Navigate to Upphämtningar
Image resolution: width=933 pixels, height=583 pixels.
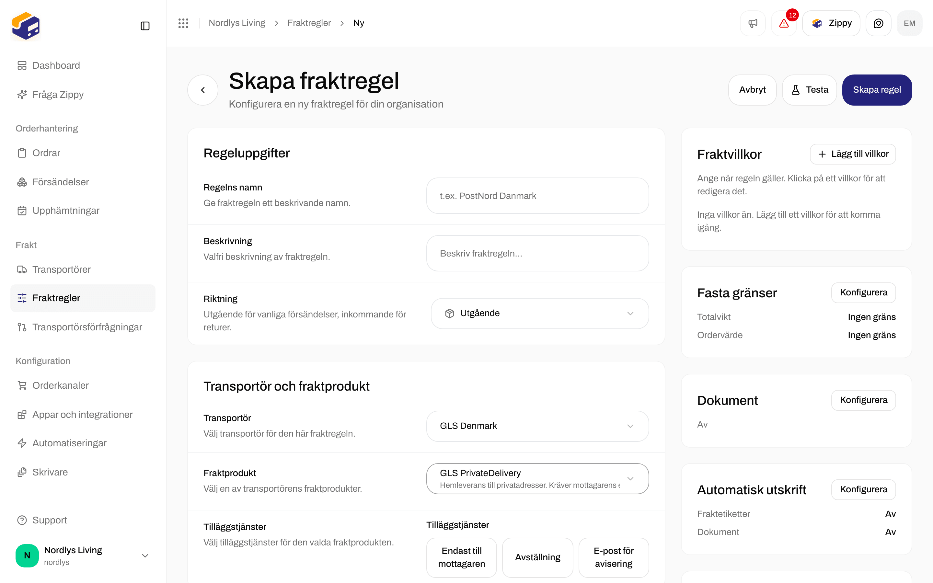tap(83, 211)
